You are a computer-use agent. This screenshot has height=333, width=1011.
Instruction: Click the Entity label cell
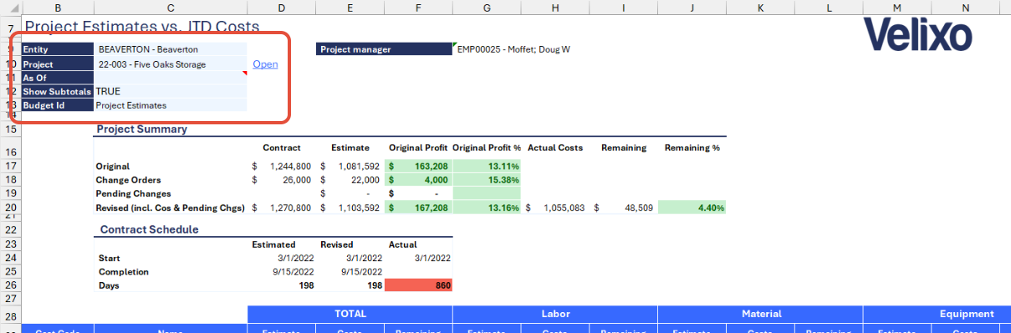(x=58, y=50)
